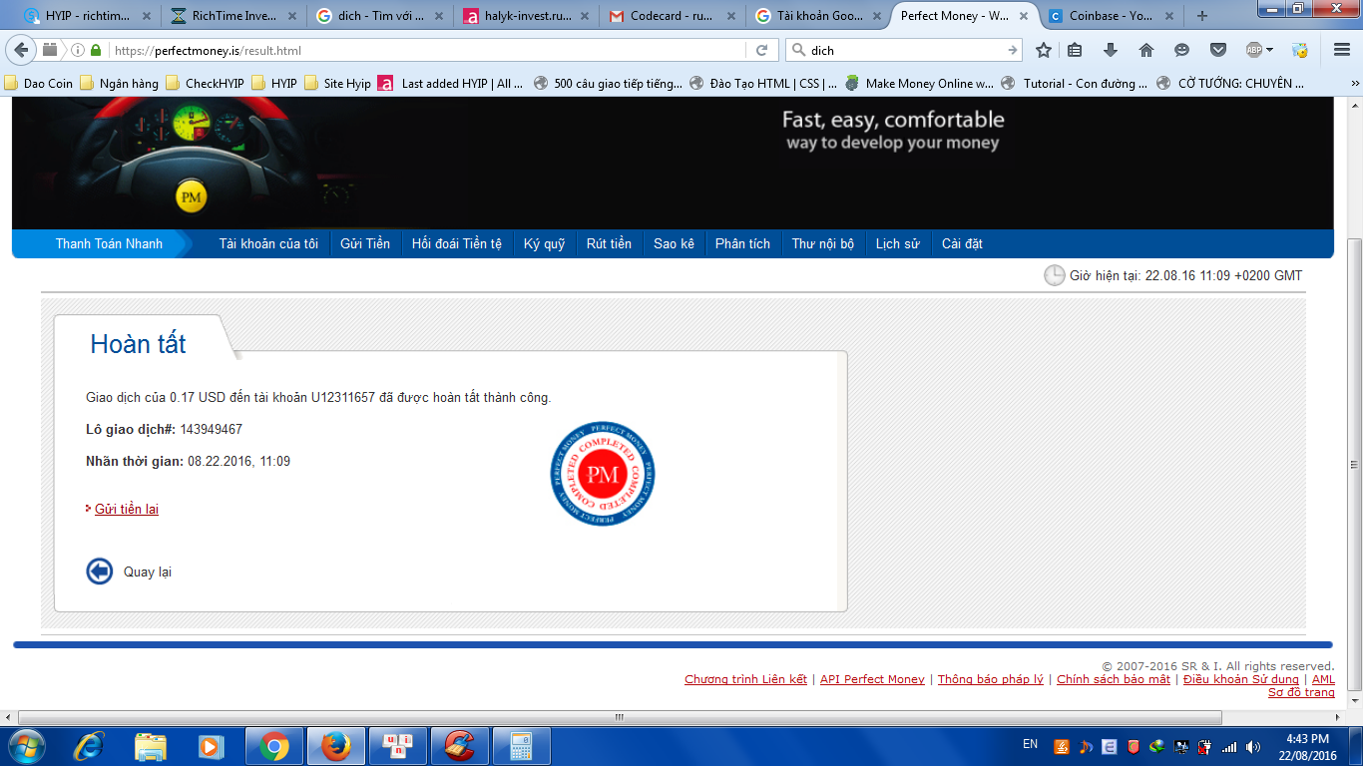
Task: Open the API Perfect Money footer link
Action: click(x=872, y=679)
